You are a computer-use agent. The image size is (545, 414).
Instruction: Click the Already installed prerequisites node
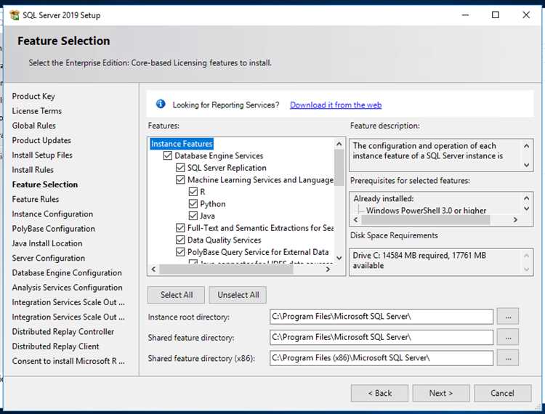(x=384, y=199)
